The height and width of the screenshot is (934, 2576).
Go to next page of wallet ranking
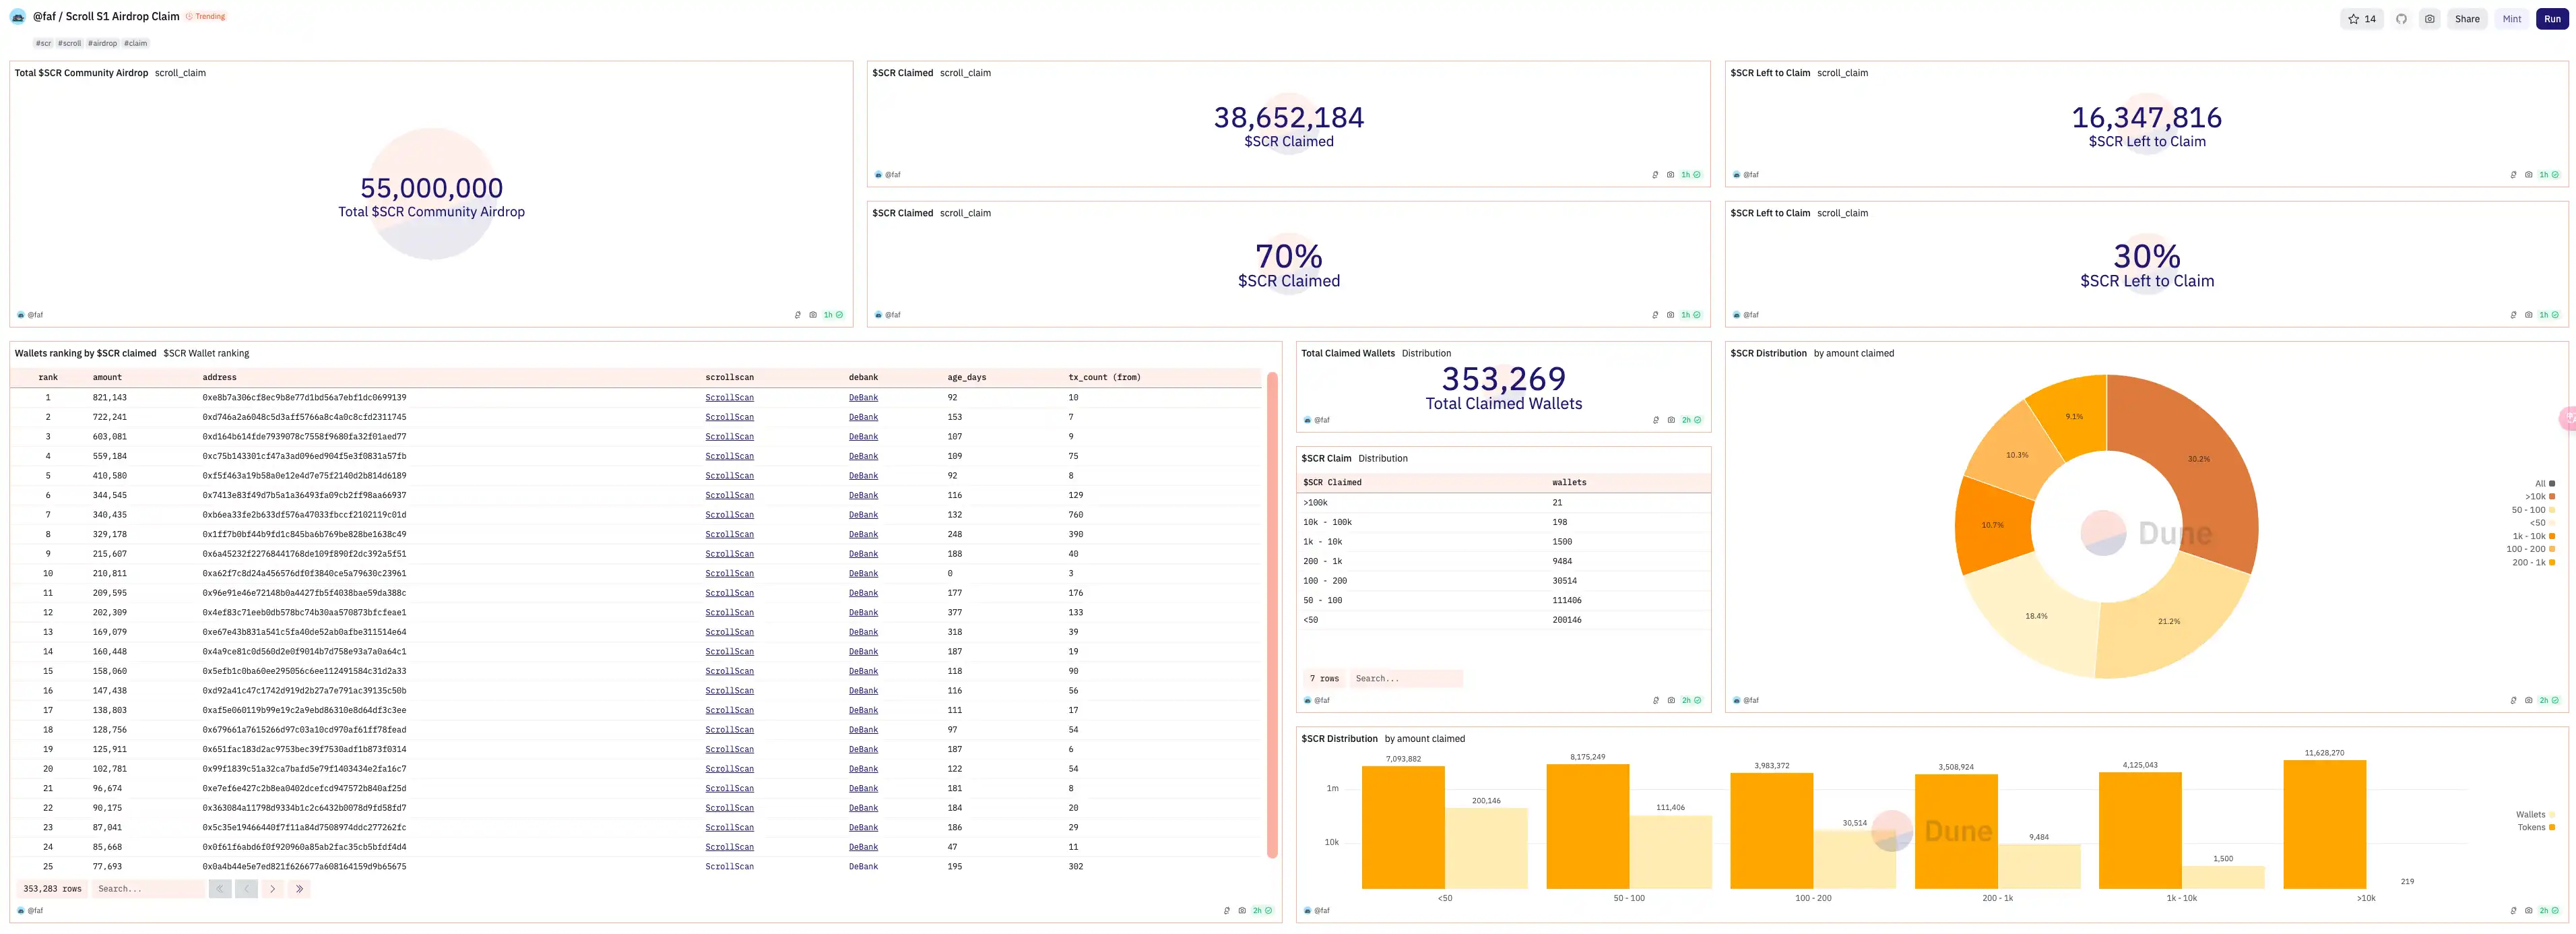(x=272, y=888)
